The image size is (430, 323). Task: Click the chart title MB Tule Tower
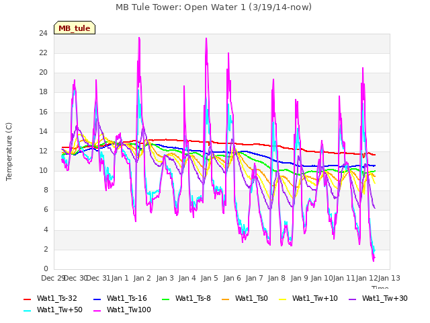(214, 7)
